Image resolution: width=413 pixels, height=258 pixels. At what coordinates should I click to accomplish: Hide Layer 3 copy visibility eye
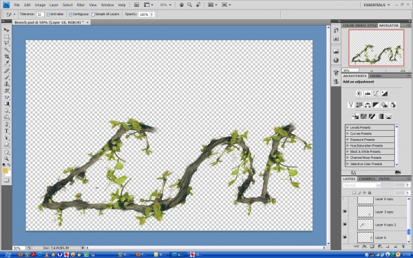(x=345, y=212)
